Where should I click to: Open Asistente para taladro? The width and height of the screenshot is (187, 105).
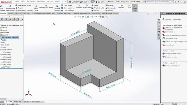46,7
